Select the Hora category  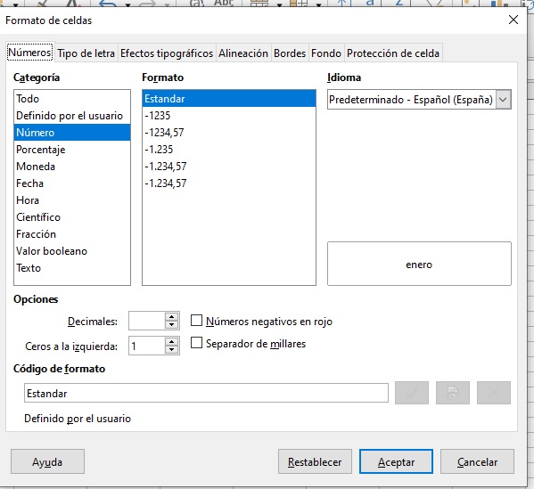tap(72, 200)
